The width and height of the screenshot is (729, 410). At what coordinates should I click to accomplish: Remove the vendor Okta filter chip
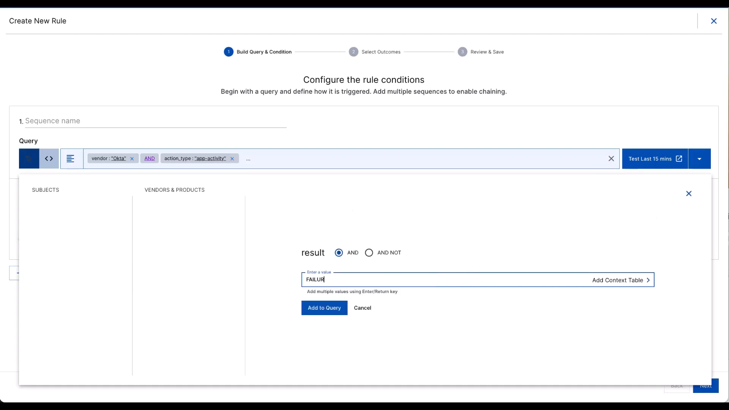(132, 159)
